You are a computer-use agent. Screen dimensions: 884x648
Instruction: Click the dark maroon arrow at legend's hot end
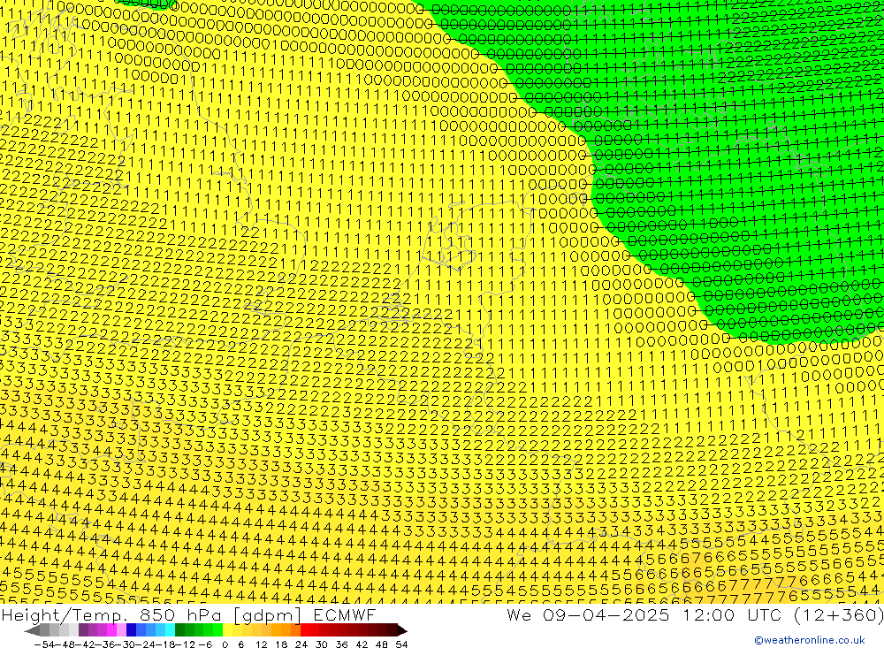(402, 630)
